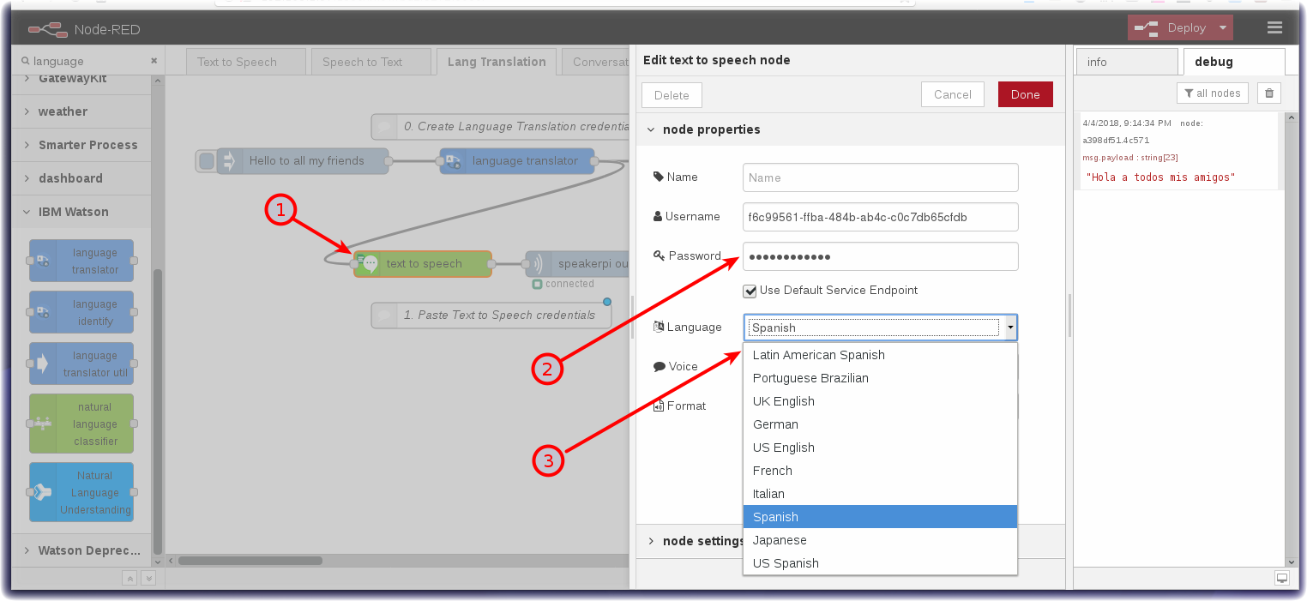1307x601 pixels.
Task: Expand the weather palette category
Action: [x=81, y=111]
